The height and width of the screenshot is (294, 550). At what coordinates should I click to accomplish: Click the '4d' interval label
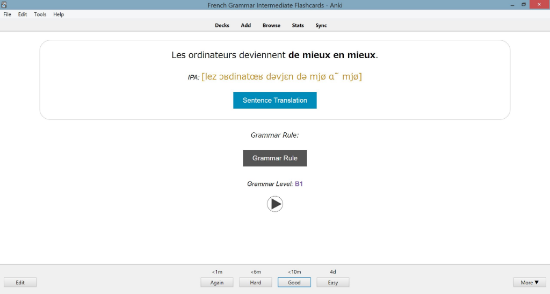tap(333, 272)
